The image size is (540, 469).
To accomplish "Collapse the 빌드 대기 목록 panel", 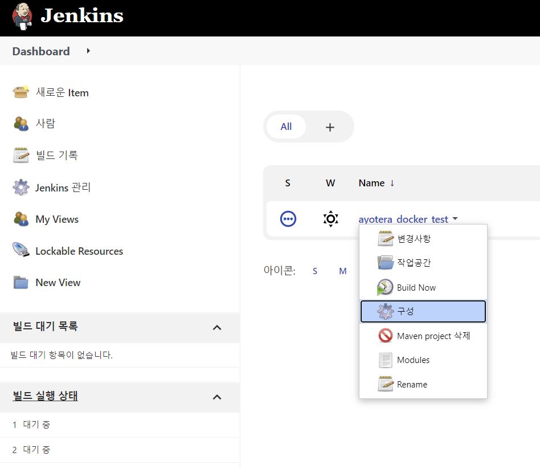I will (217, 328).
